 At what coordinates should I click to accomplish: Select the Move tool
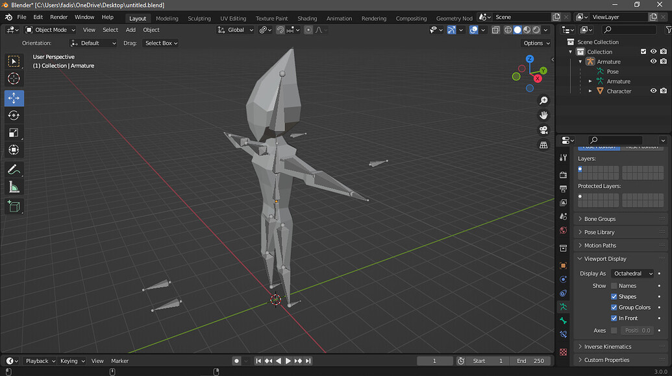pyautogui.click(x=14, y=98)
